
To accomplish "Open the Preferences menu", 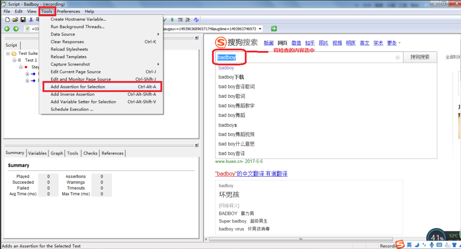I will 68,11.
